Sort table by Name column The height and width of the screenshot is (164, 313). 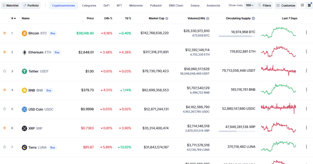click(x=26, y=18)
